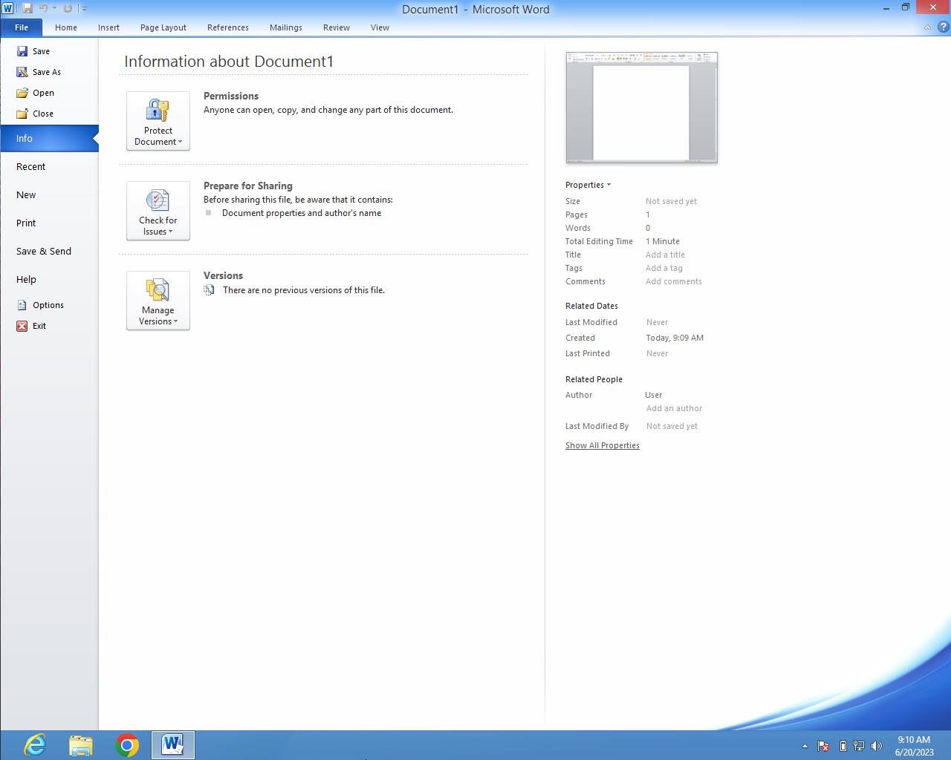Click the document preview thumbnail

click(641, 108)
